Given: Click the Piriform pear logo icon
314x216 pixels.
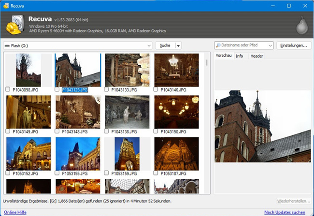Looking at the screenshot, I should pos(302,26).
